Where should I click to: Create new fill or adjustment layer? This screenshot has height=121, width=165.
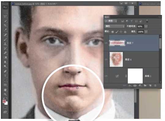click(140, 86)
